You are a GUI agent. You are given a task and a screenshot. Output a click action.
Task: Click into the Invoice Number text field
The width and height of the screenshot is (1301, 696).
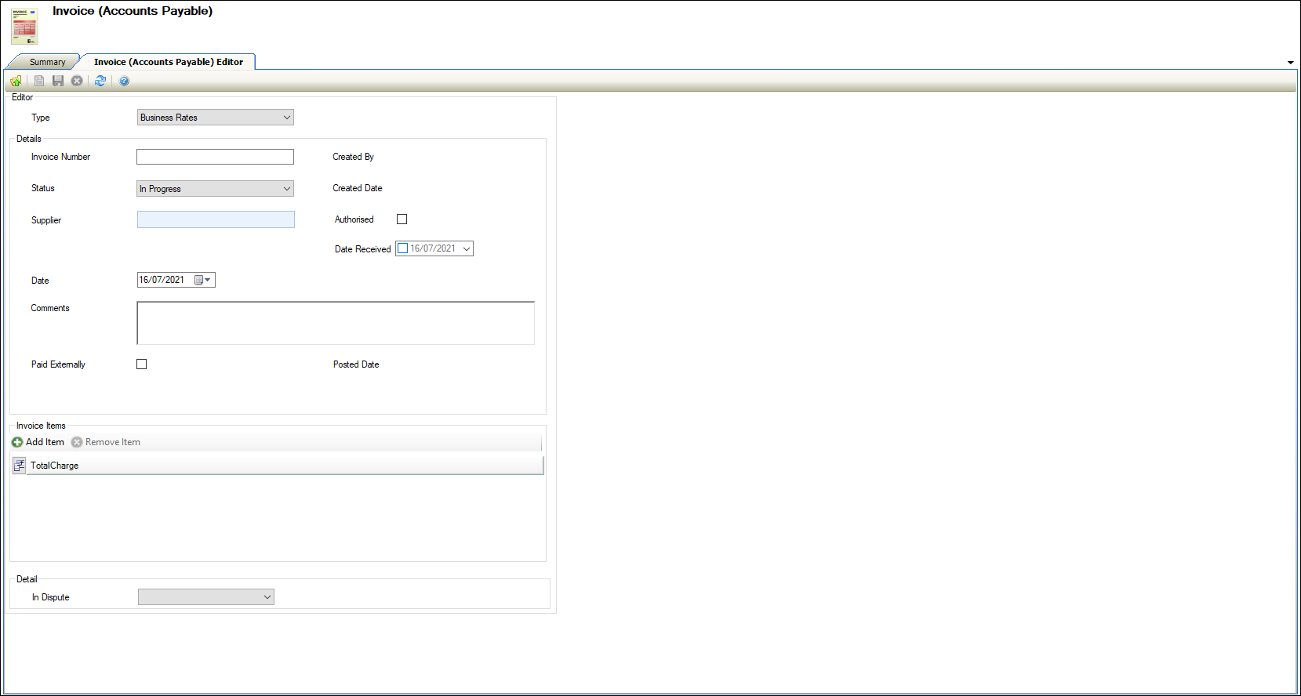pyautogui.click(x=215, y=157)
